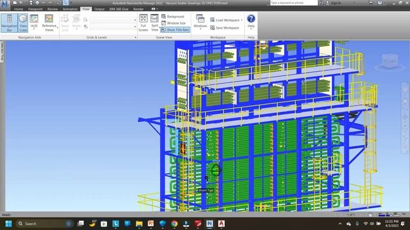Click the search binoculars icon
This screenshot has height=230, width=410.
(x=321, y=3)
